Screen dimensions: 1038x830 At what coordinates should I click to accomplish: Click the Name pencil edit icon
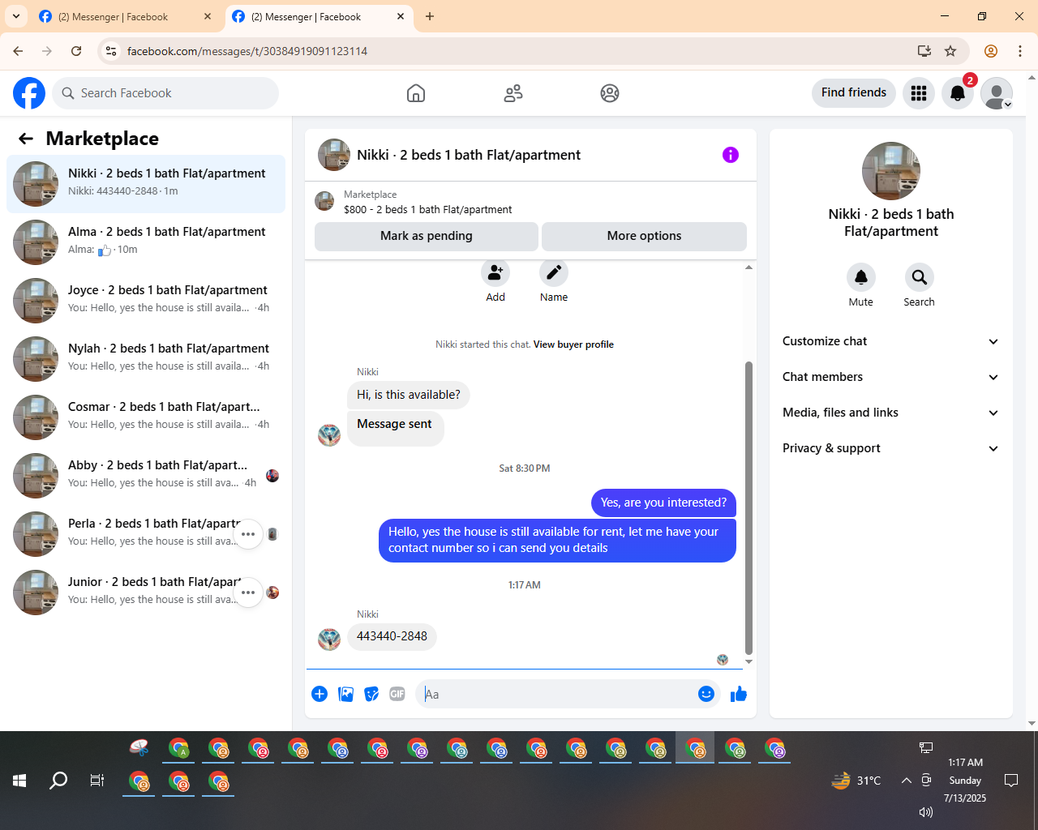tap(554, 273)
